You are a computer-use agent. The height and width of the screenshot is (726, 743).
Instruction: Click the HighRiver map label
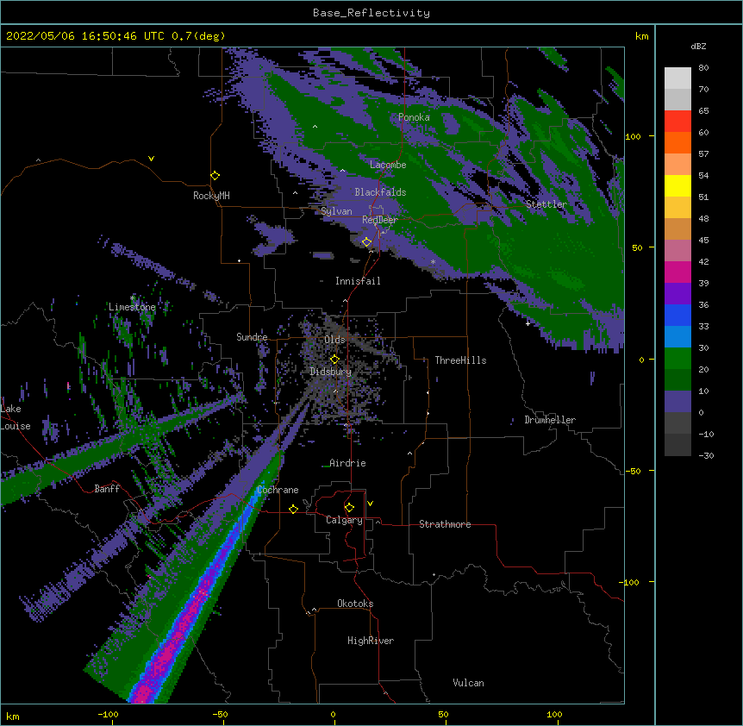coord(370,641)
